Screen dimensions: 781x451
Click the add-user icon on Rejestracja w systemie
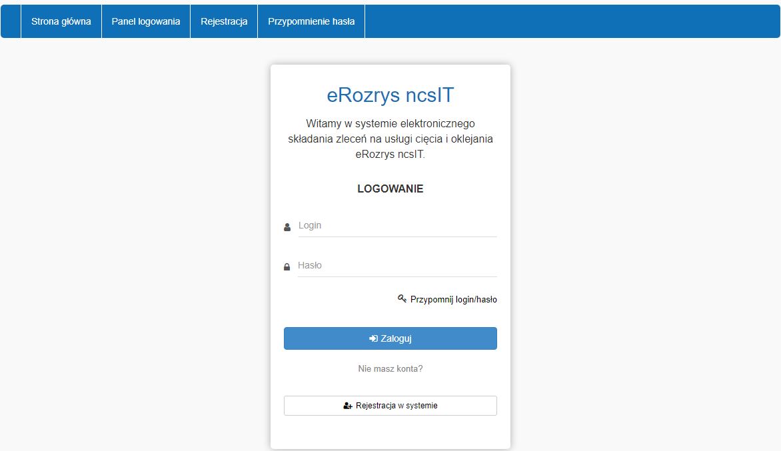point(347,406)
